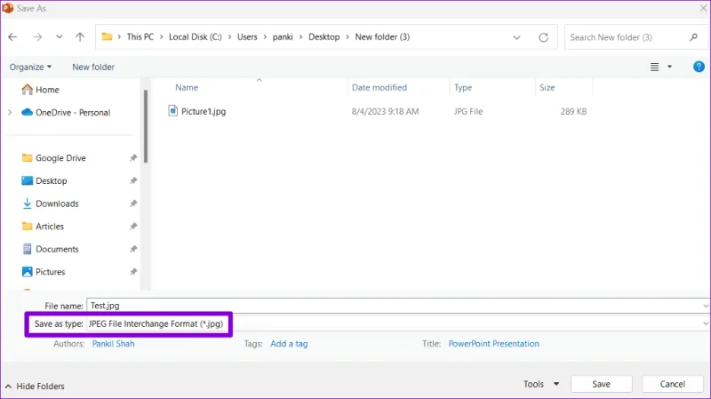The image size is (711, 399).
Task: Open Downloads in navigation pane
Action: [51, 203]
